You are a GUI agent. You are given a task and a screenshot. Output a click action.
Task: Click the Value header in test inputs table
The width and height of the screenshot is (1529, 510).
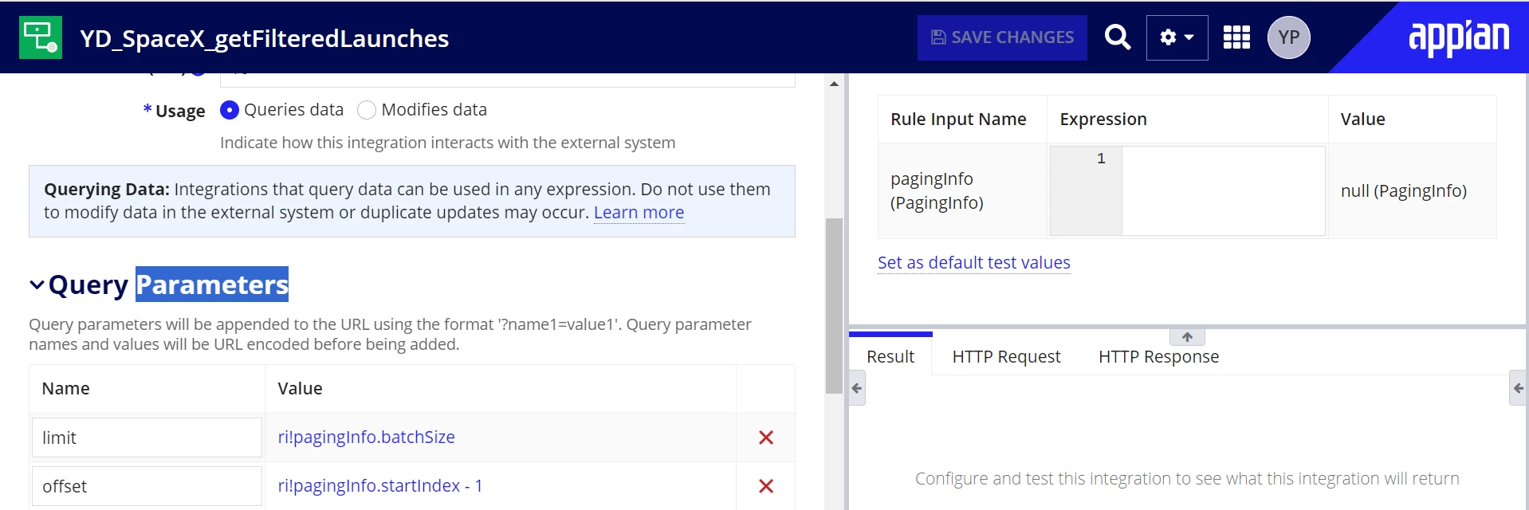coord(1362,120)
